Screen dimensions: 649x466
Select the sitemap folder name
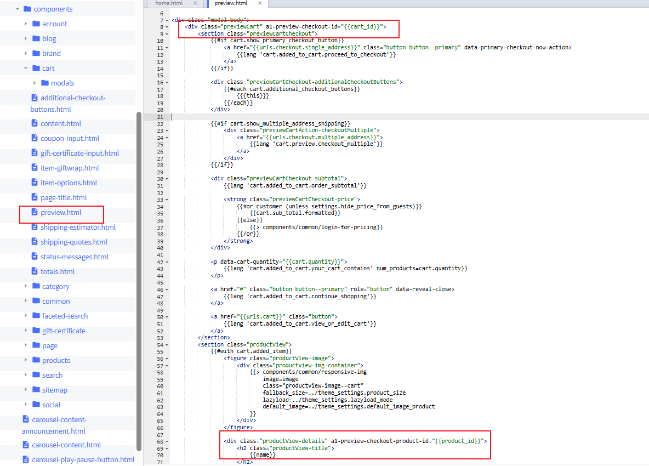pyautogui.click(x=55, y=390)
